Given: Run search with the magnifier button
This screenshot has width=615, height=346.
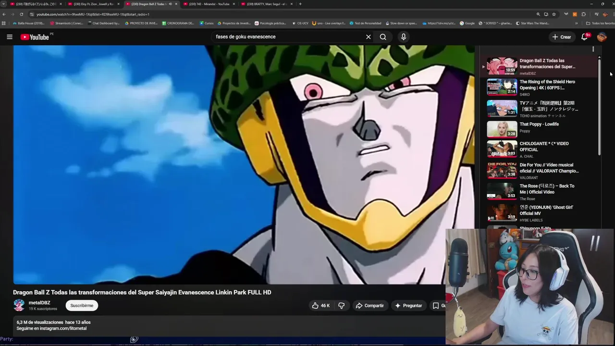Looking at the screenshot, I should click(383, 37).
